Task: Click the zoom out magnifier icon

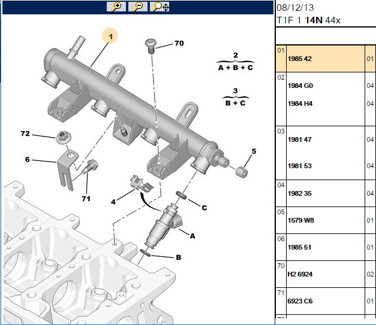Action: click(x=138, y=7)
